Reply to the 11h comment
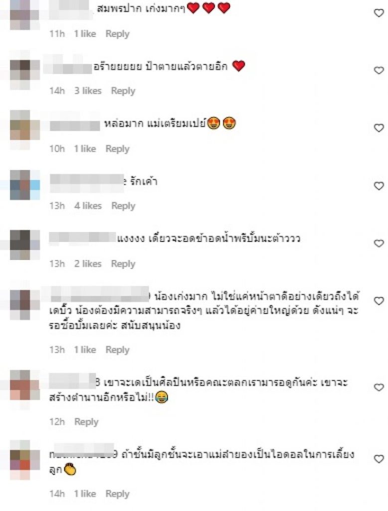The height and width of the screenshot is (511, 388). [117, 34]
